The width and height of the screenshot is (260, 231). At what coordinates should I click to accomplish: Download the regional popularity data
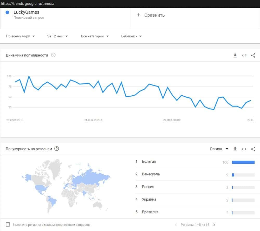[235, 149]
